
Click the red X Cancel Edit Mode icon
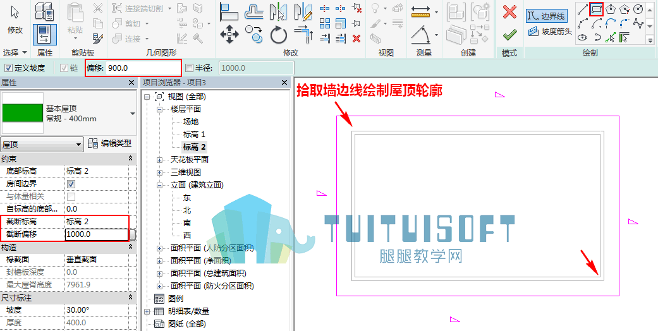tap(509, 12)
